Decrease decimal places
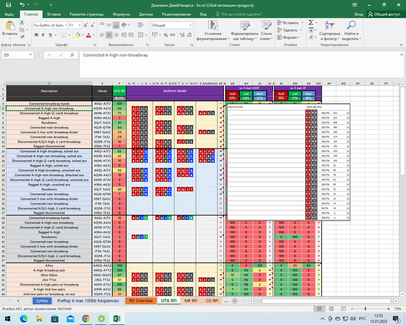406x325 pixels. [x=189, y=35]
